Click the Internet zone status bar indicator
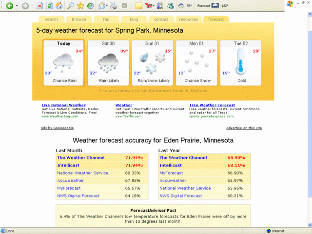This screenshot has width=312, height=234. (x=275, y=231)
